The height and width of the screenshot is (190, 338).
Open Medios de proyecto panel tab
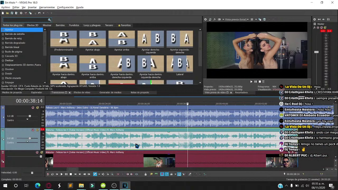(12, 93)
